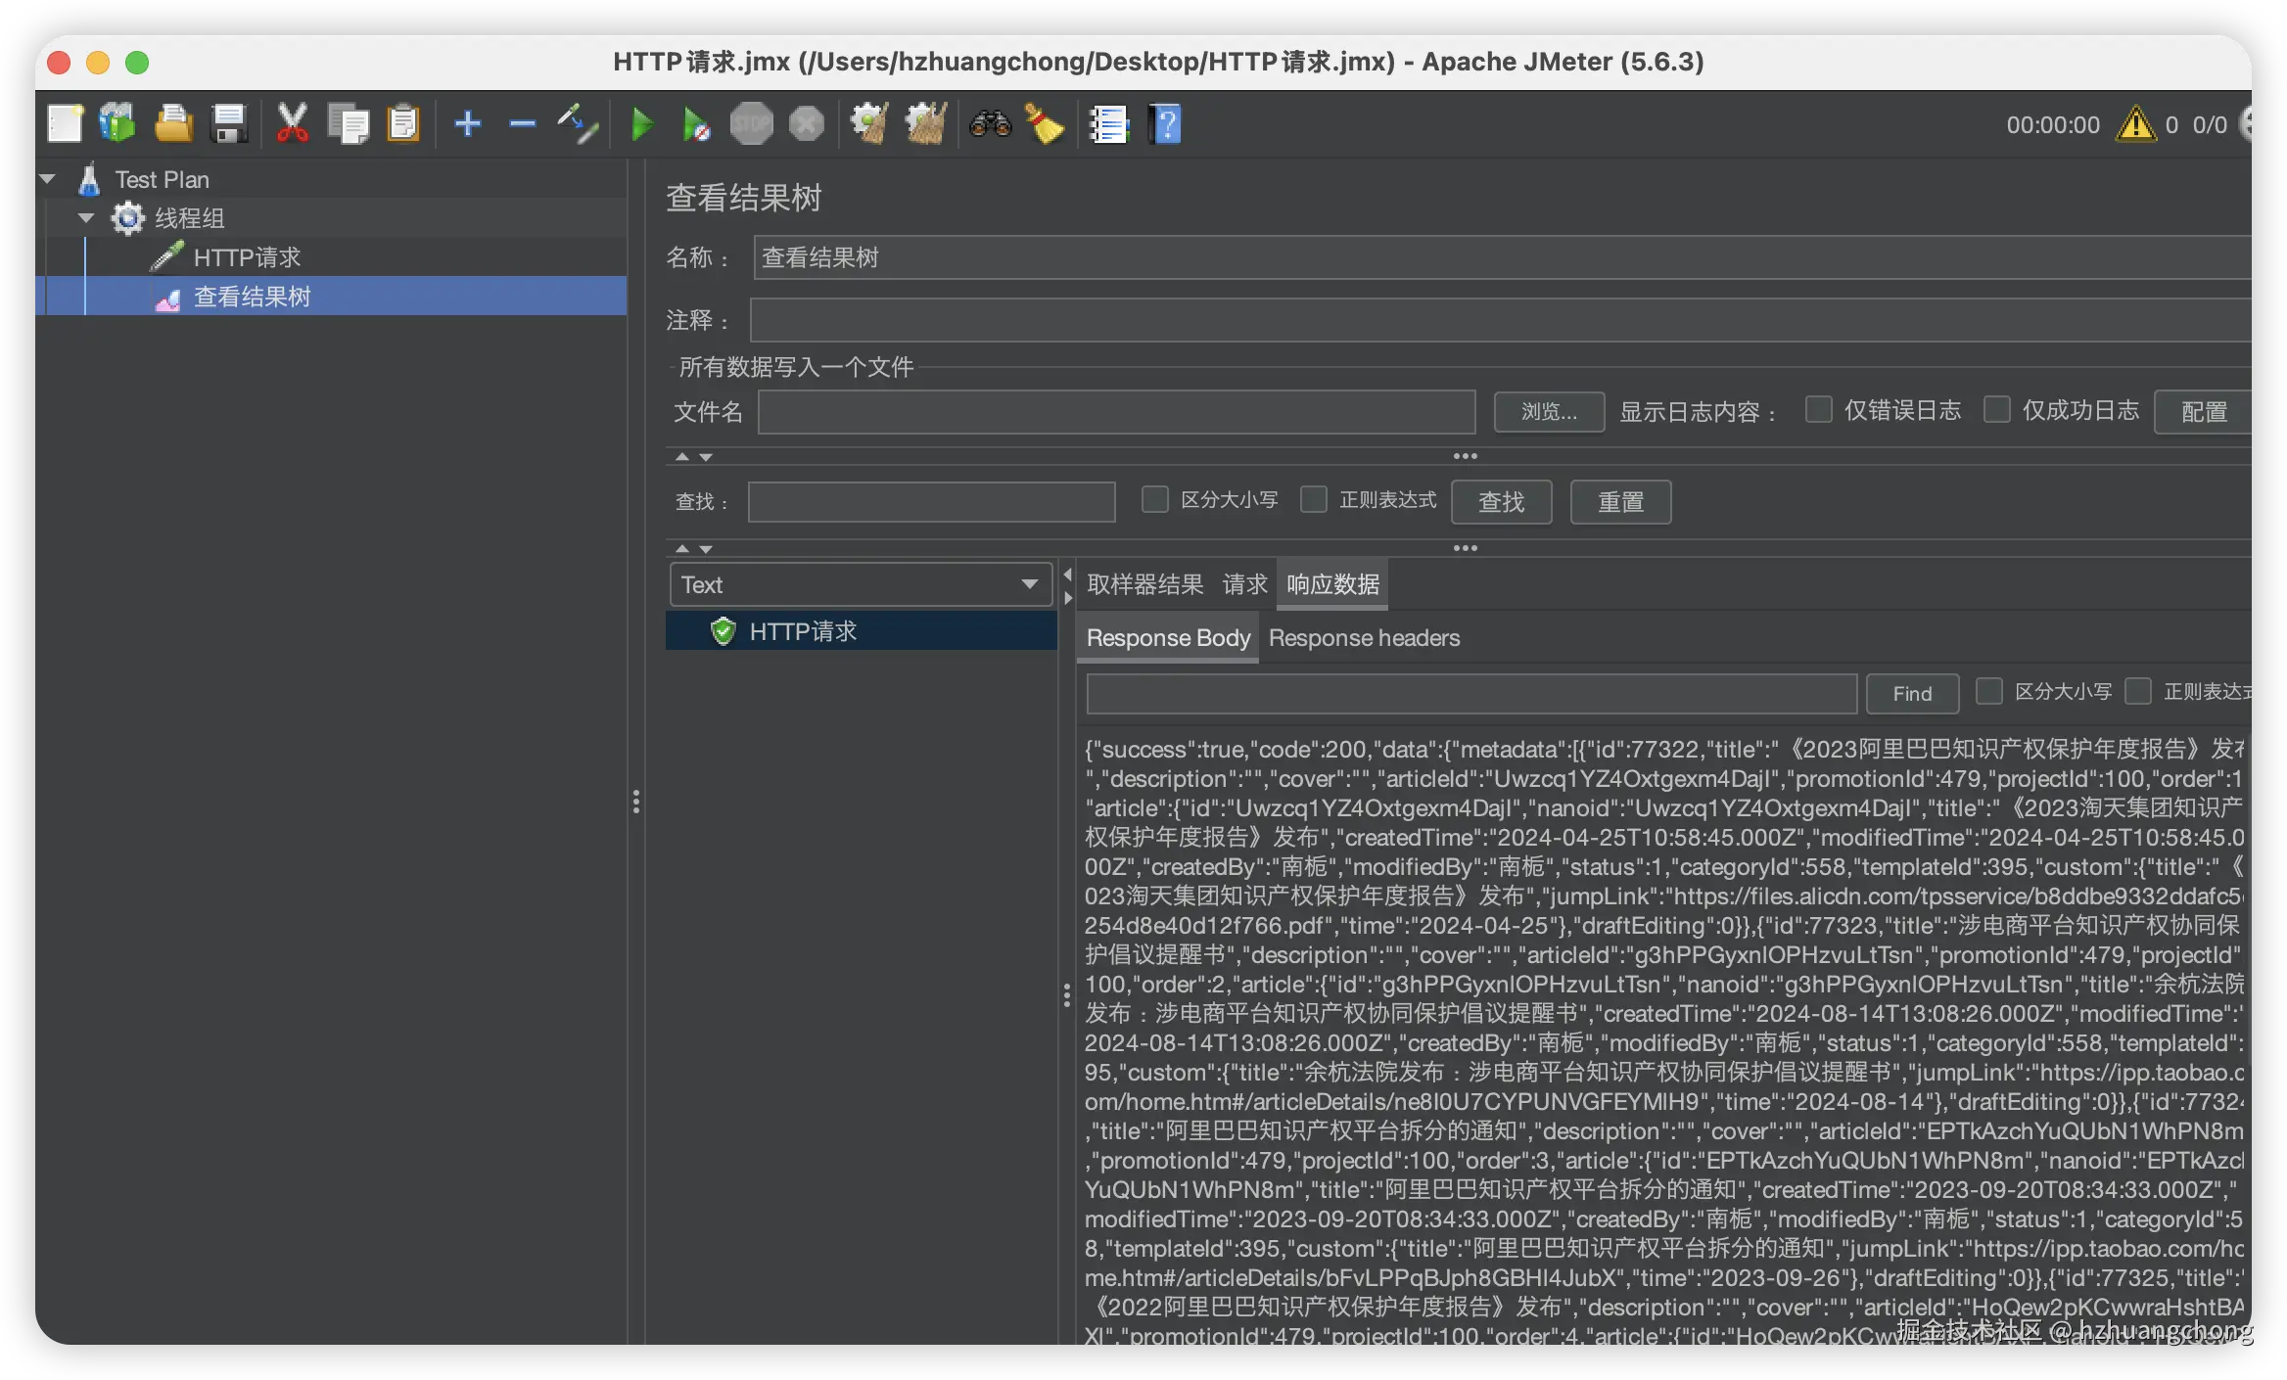
Task: Enable 仅错误日志 checkbox
Action: pyautogui.click(x=1818, y=410)
